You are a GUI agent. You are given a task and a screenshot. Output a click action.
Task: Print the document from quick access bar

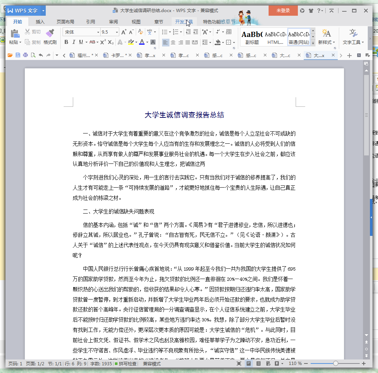point(25,56)
